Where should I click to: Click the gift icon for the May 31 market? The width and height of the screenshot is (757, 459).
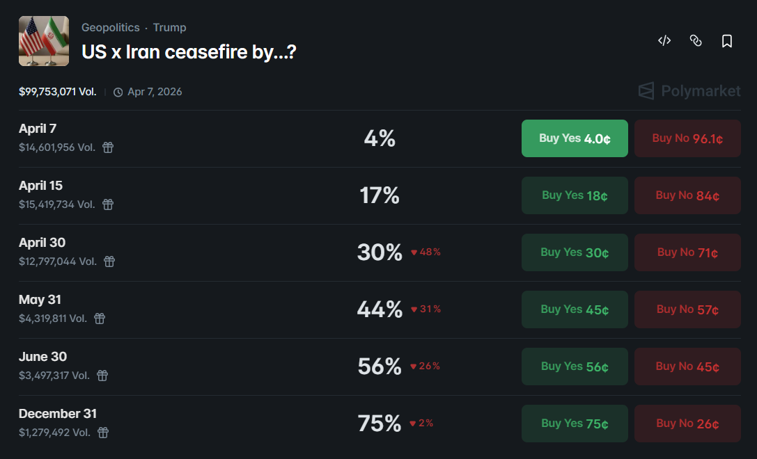click(100, 319)
